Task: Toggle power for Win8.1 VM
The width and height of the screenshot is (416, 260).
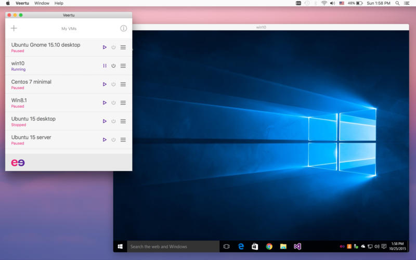Action: (x=113, y=103)
